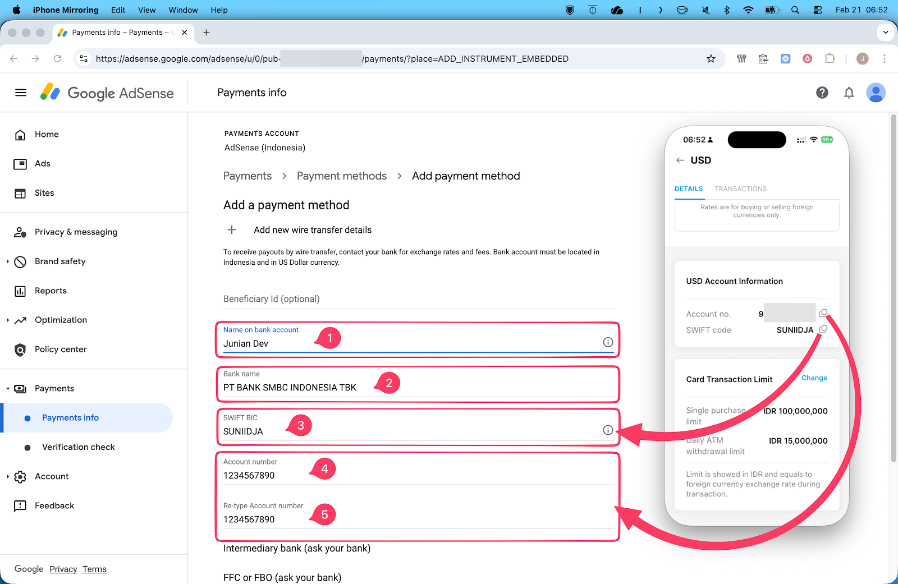
Task: Open Brand safety in the sidebar
Action: point(60,261)
